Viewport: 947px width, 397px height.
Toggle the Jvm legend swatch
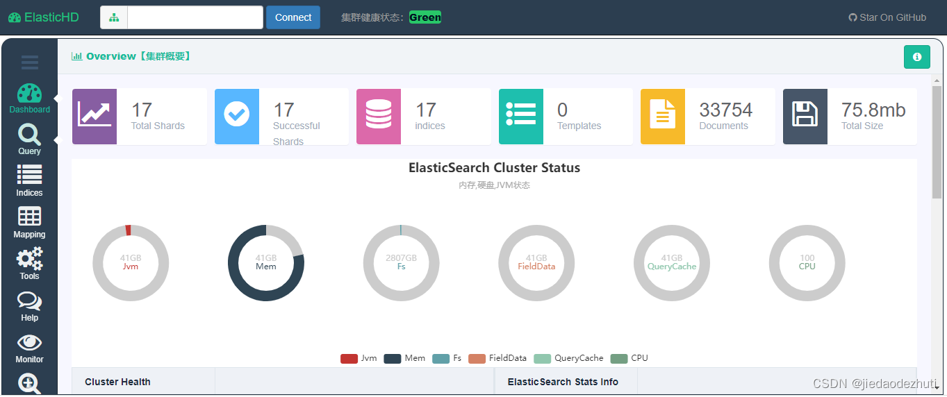[349, 358]
